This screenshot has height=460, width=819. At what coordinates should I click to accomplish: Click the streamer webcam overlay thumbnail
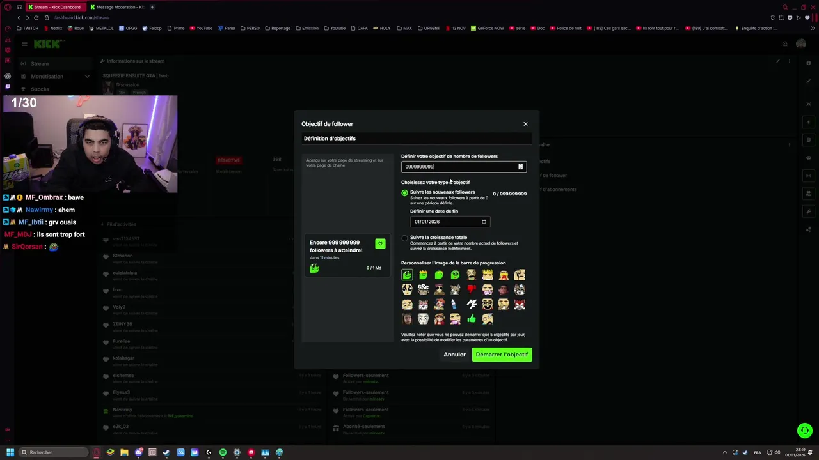(x=90, y=144)
